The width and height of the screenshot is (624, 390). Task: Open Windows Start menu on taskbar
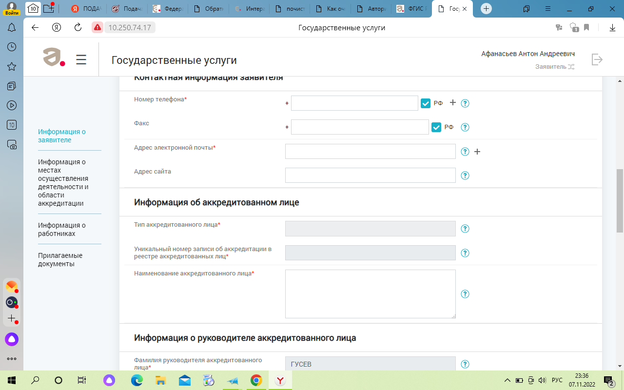pos(11,380)
